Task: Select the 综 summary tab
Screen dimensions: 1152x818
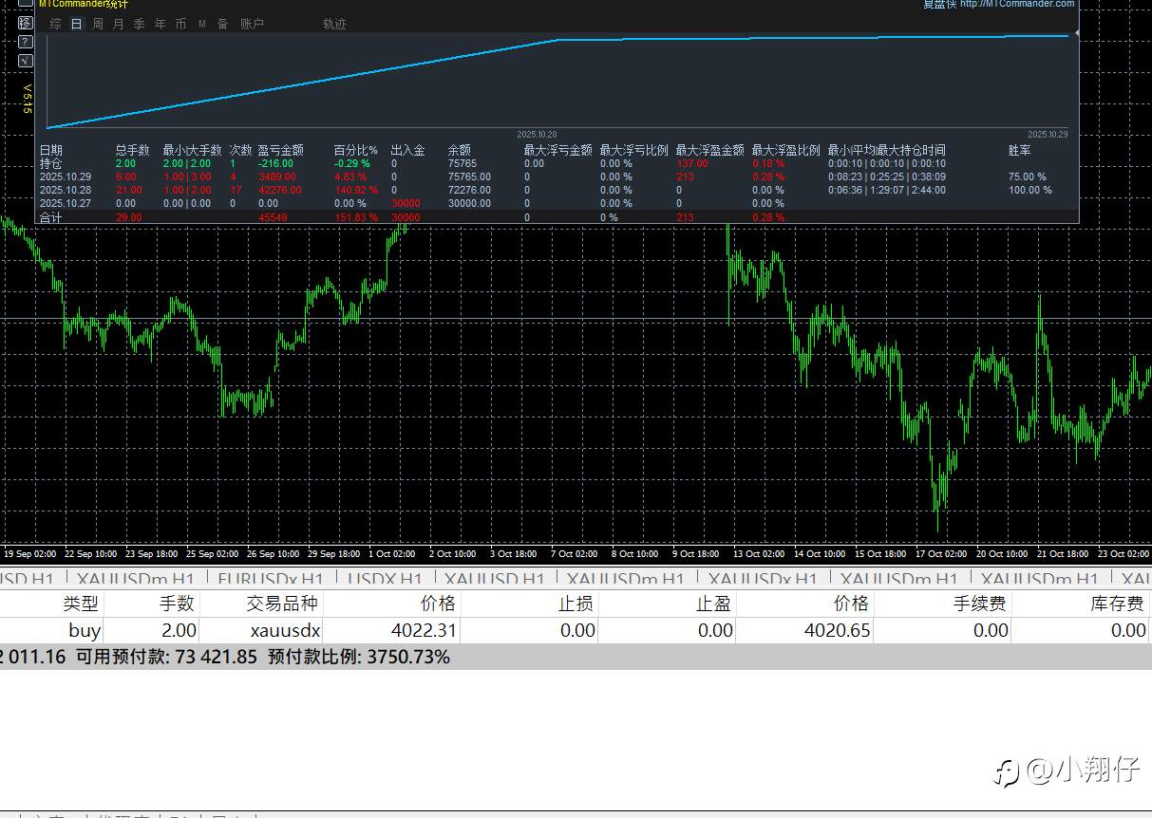Action: 56,24
